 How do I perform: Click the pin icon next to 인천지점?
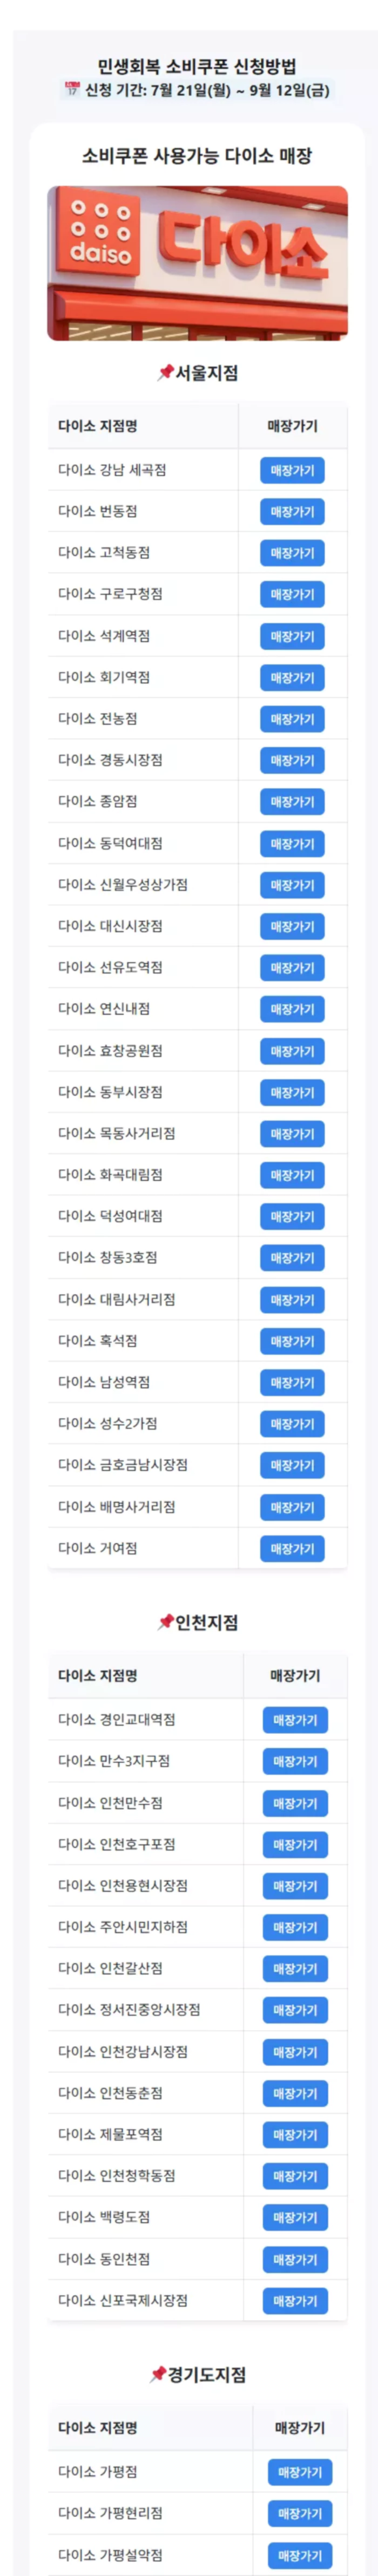click(x=166, y=1622)
